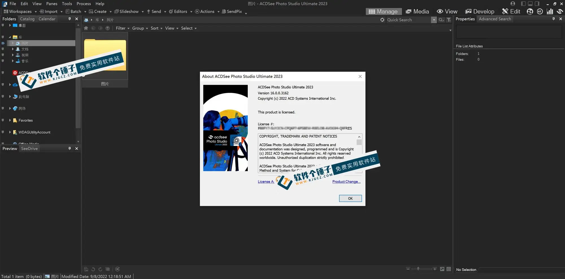Open the Dashboard bar-chart icon
Viewport: 565px width, 279px height.
(x=550, y=11)
